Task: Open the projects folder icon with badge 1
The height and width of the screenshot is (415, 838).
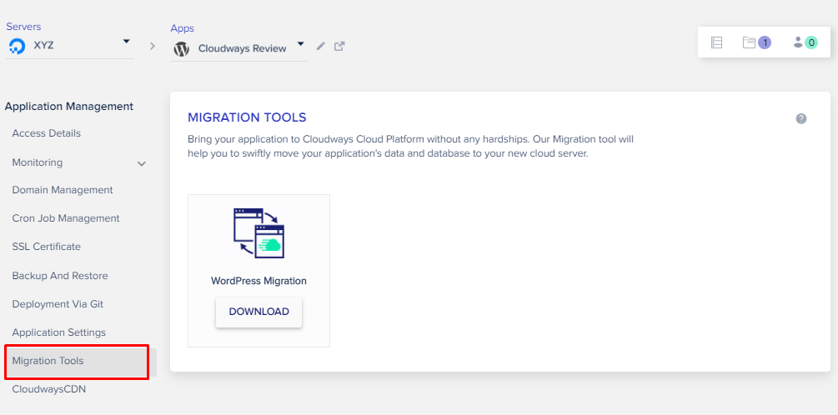Action: (x=757, y=42)
